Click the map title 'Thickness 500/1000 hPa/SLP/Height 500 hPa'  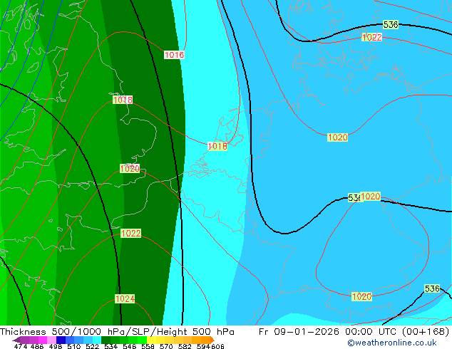(117, 332)
